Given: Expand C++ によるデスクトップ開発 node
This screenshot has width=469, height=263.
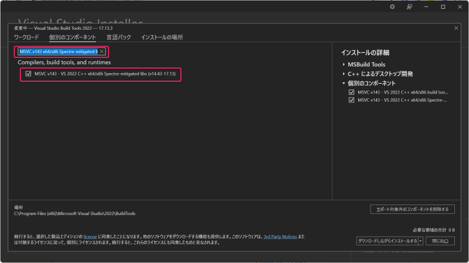Looking at the screenshot, I should click(344, 74).
